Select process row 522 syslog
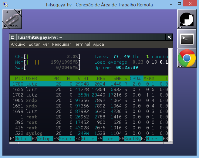 89,133
